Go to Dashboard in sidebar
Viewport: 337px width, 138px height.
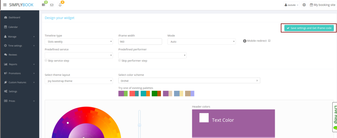[14, 18]
